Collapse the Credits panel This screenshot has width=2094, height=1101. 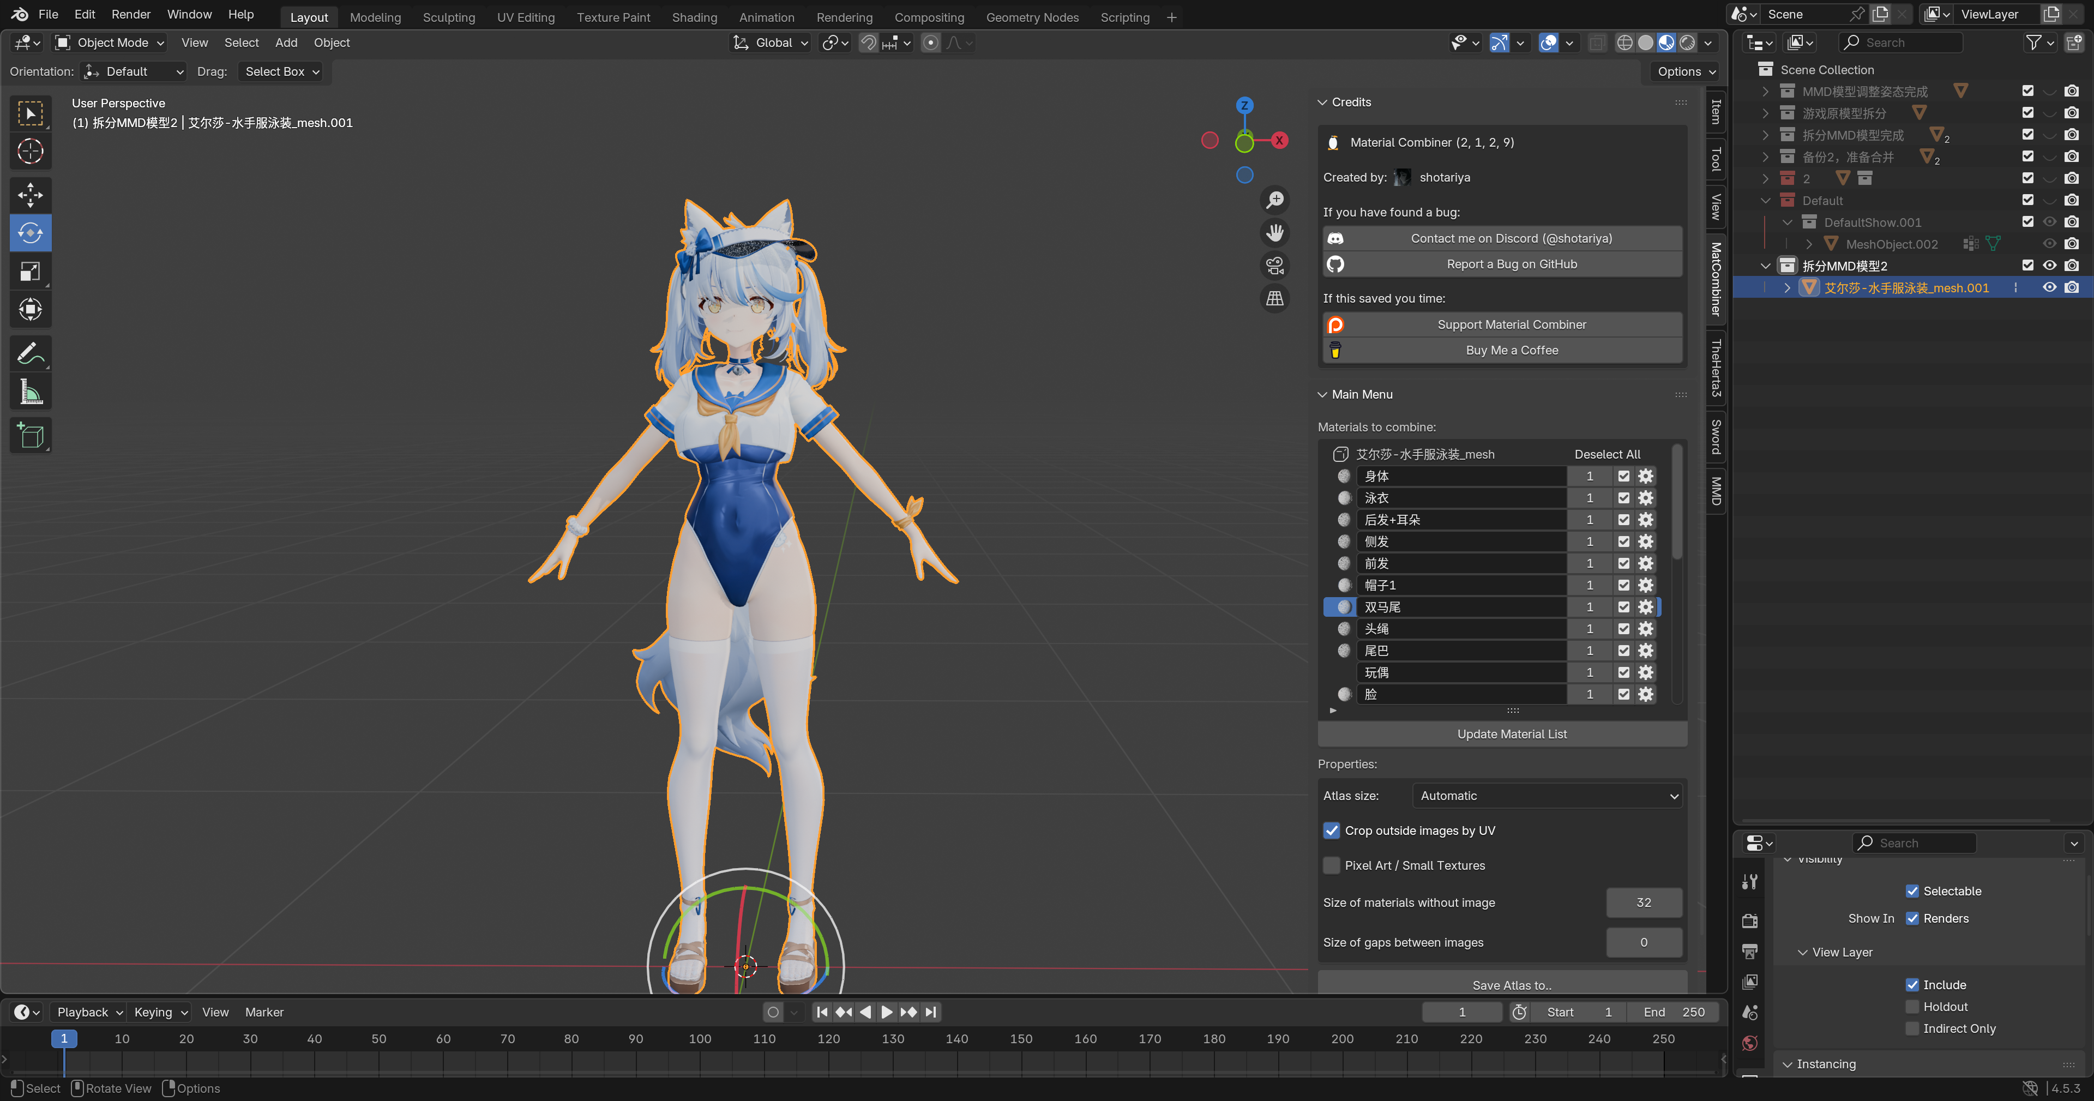coord(1322,103)
